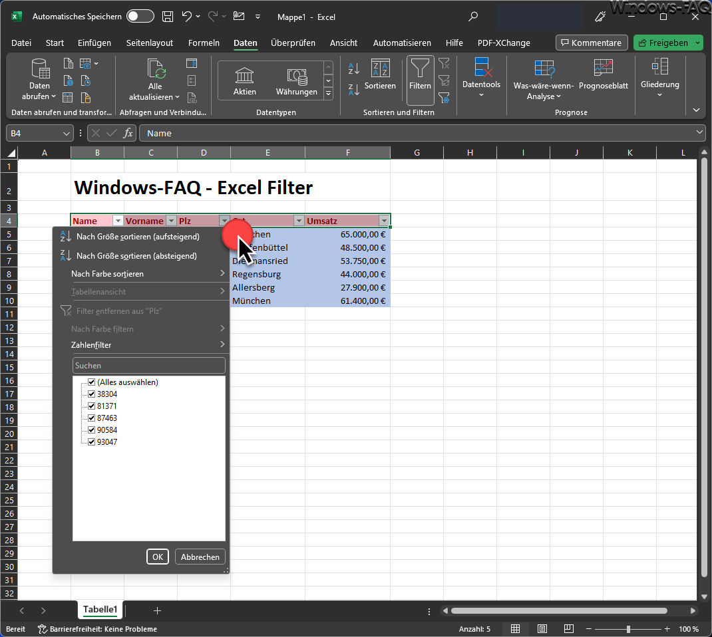Click the Barrierefreiheit status bar indicator
The height and width of the screenshot is (637, 712).
[x=98, y=629]
